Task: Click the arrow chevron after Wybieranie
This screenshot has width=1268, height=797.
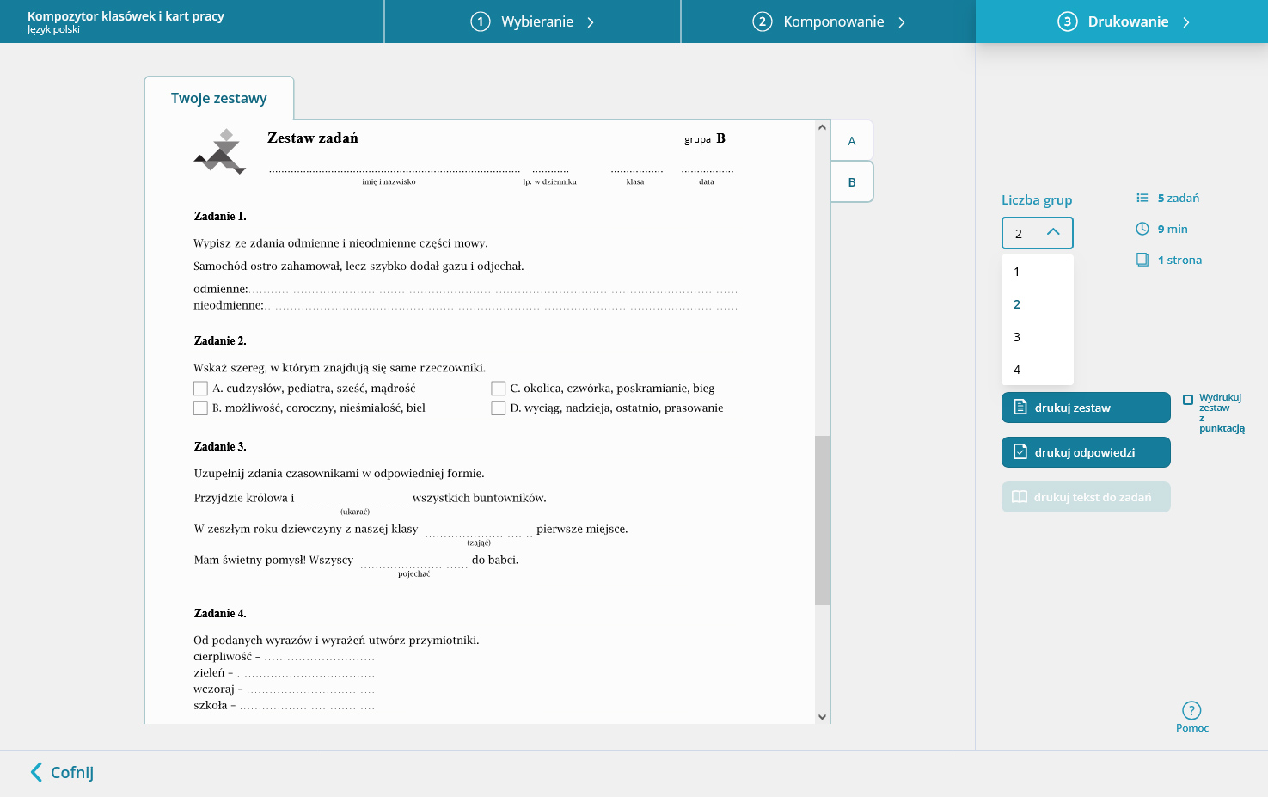Action: click(x=591, y=22)
